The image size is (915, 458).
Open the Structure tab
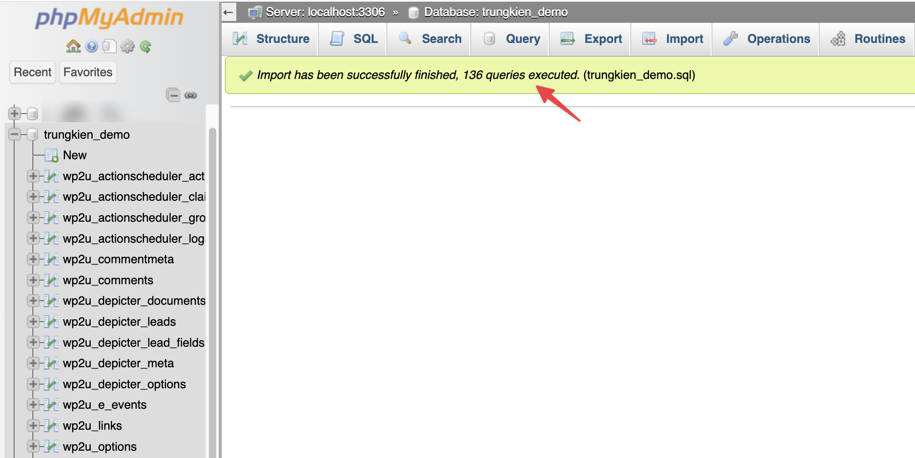coord(271,39)
